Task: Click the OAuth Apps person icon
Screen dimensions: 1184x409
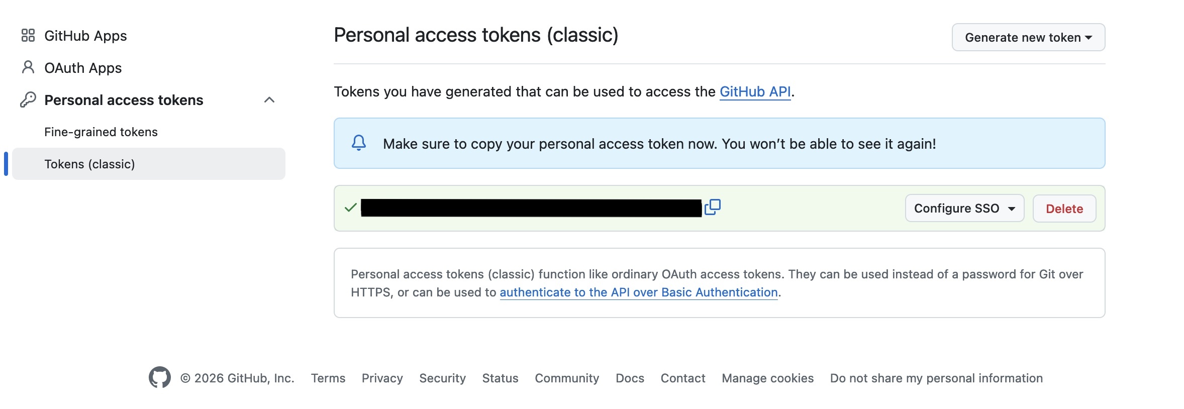Action: [x=28, y=67]
